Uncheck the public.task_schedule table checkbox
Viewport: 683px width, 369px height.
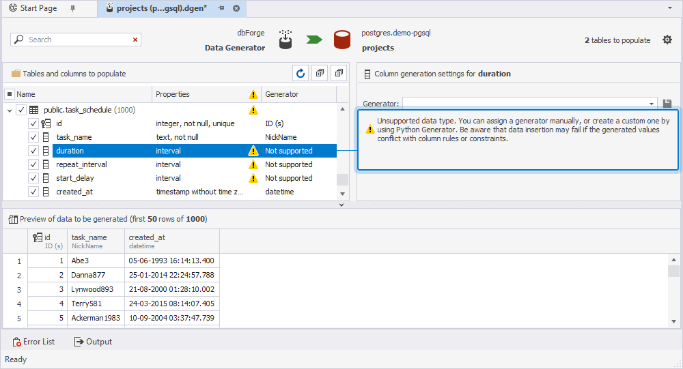pos(21,110)
